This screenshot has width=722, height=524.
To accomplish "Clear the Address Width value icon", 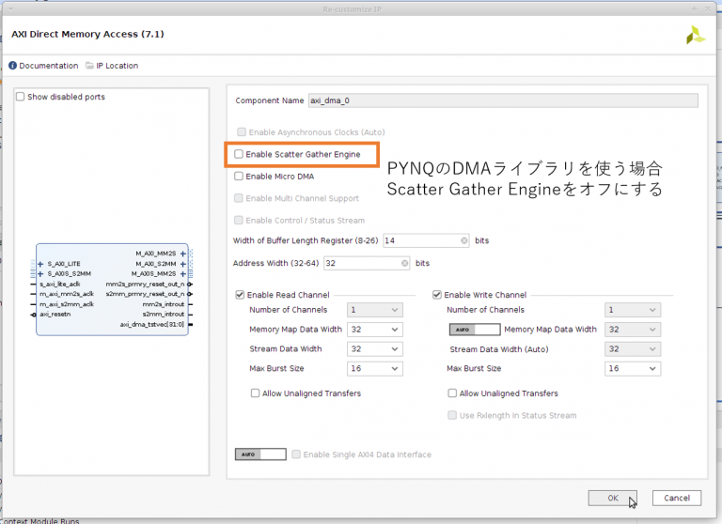I will 404,263.
